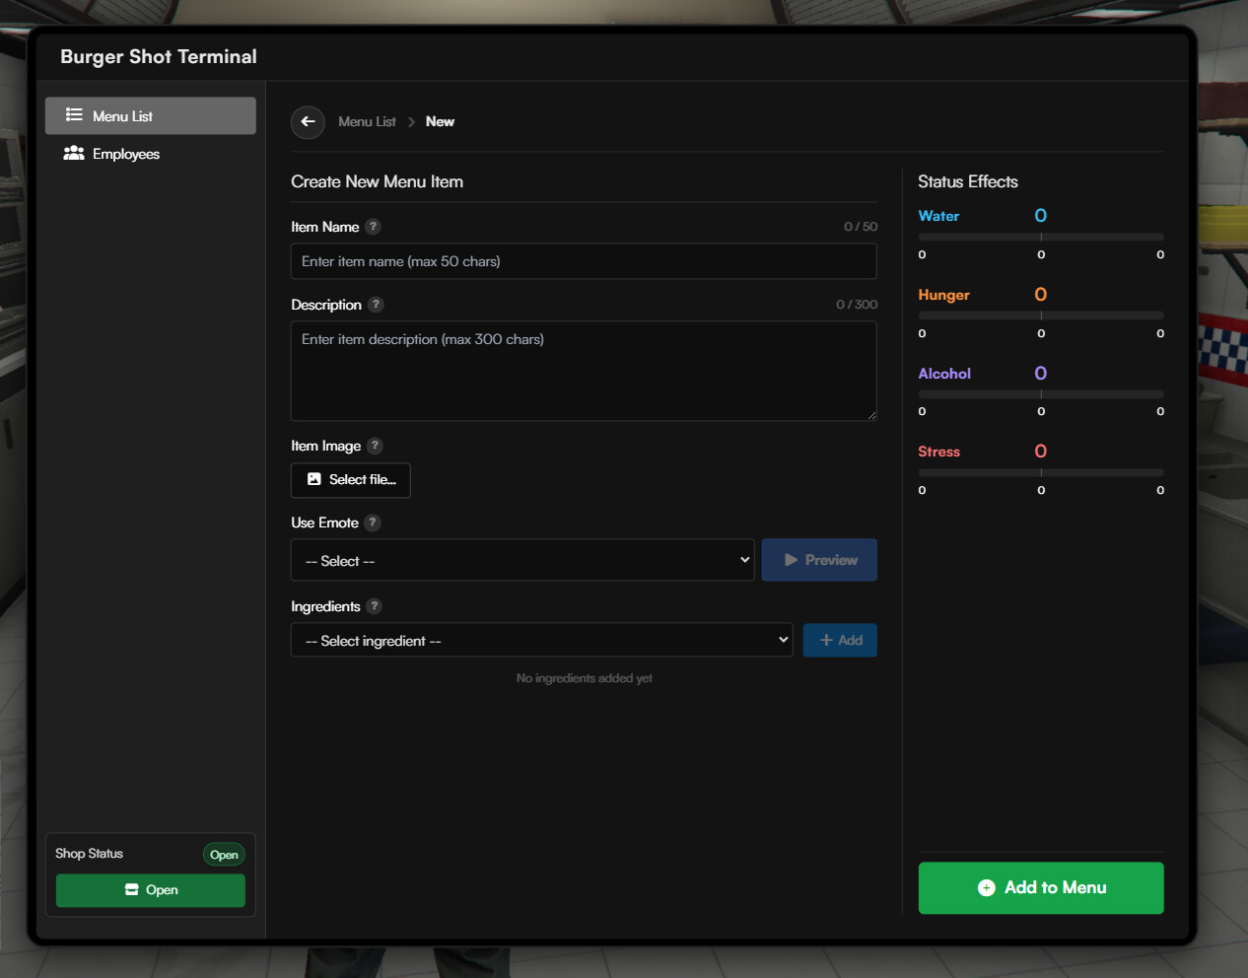Click the Item Name help icon
Image resolution: width=1248 pixels, height=978 pixels.
pos(373,227)
